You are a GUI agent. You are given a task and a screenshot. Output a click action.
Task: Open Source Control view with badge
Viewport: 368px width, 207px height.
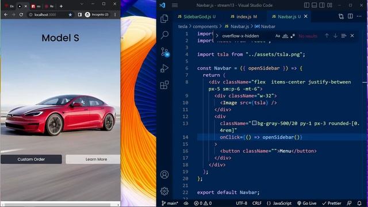coord(165,52)
